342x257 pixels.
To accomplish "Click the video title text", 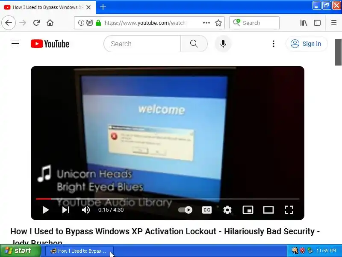I will [x=165, y=237].
